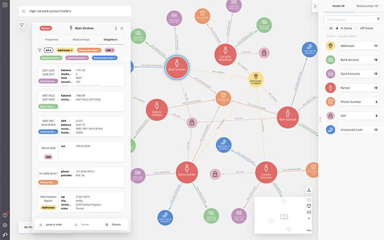The width and height of the screenshot is (384, 240).
Task: Open settings gear in the left sidebar
Action: (5, 225)
